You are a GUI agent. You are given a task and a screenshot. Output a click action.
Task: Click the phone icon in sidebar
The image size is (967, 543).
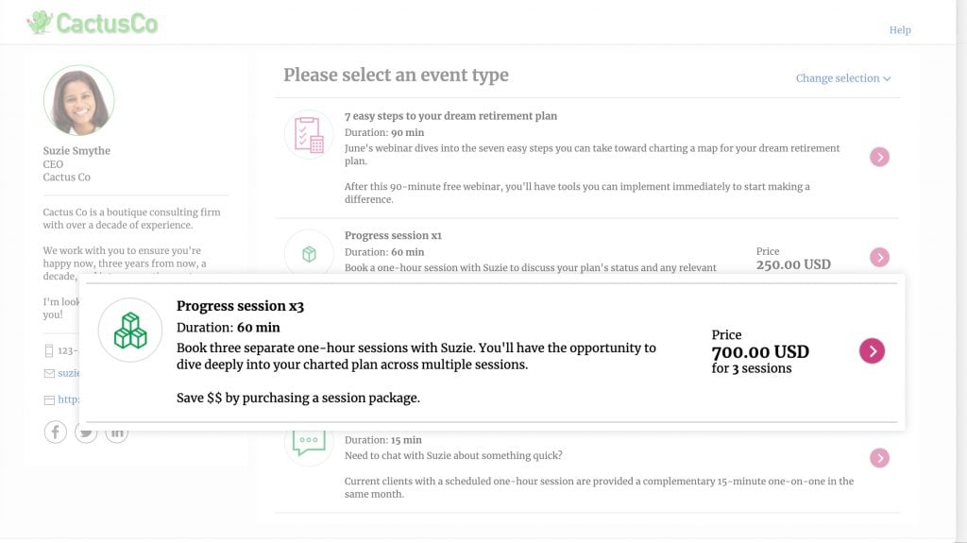point(49,351)
